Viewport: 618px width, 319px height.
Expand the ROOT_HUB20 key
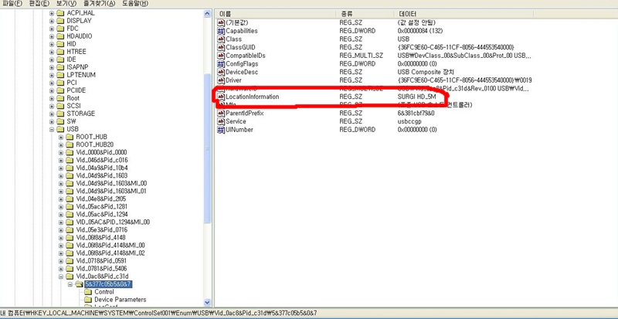coord(61,144)
